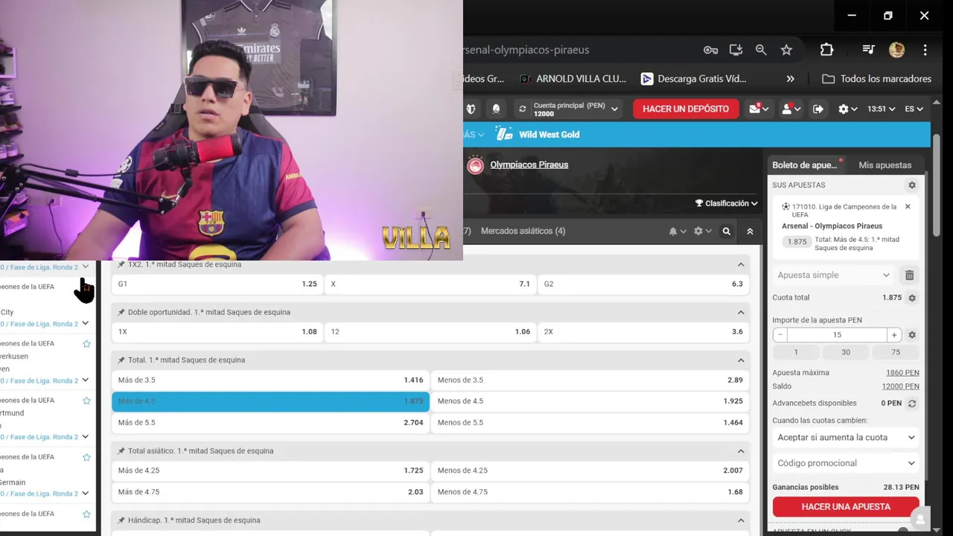953x536 pixels.
Task: Open the Chrome media control icon
Action: (x=868, y=50)
